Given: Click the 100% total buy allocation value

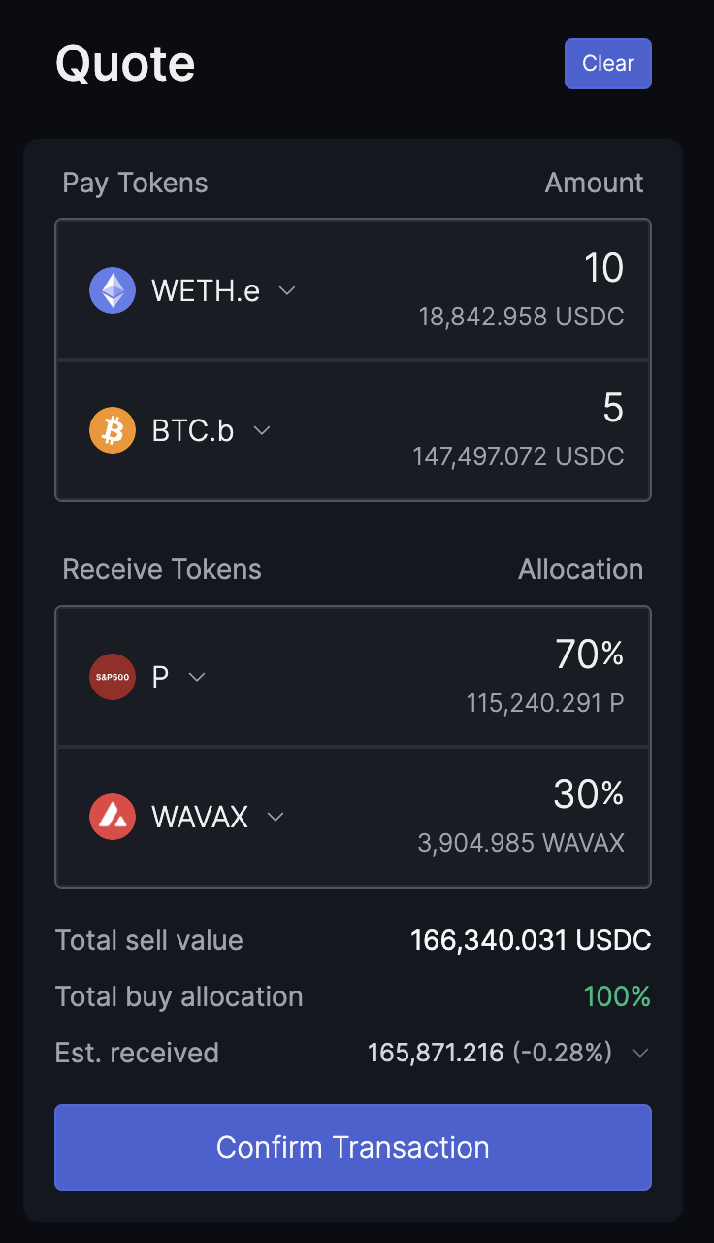Looking at the screenshot, I should tap(617, 996).
